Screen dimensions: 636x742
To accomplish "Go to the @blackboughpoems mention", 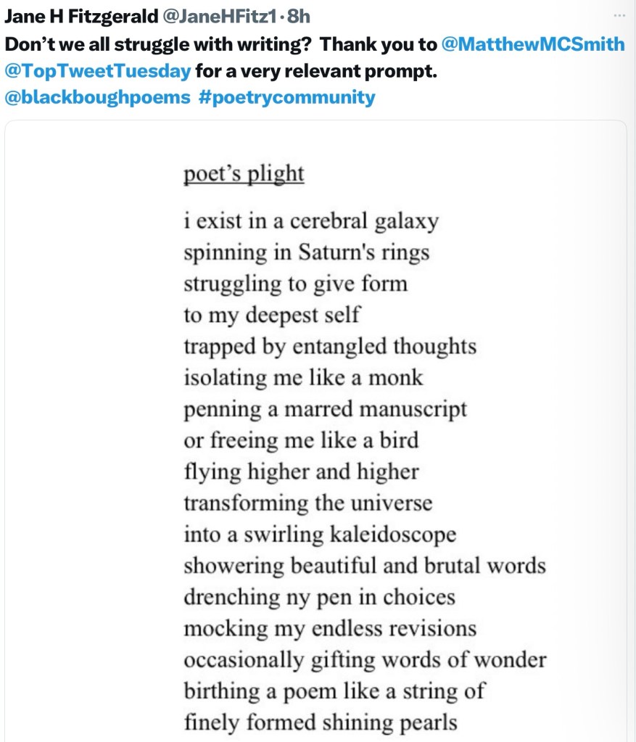I will 97,98.
